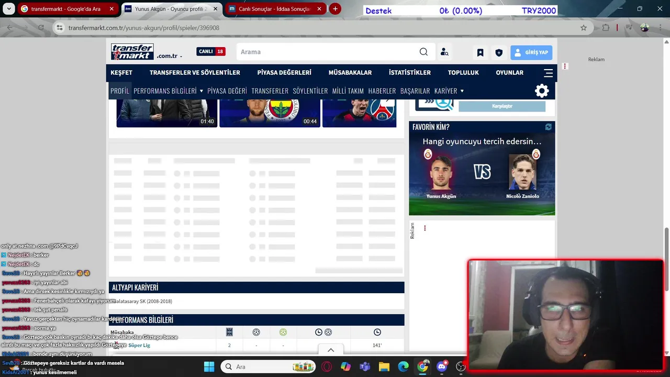Select the Söylentiler tab
Screen dimensions: 670x377
point(310,91)
